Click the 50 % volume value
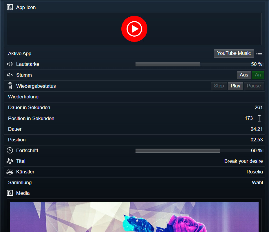This screenshot has height=232, width=269. (257, 64)
